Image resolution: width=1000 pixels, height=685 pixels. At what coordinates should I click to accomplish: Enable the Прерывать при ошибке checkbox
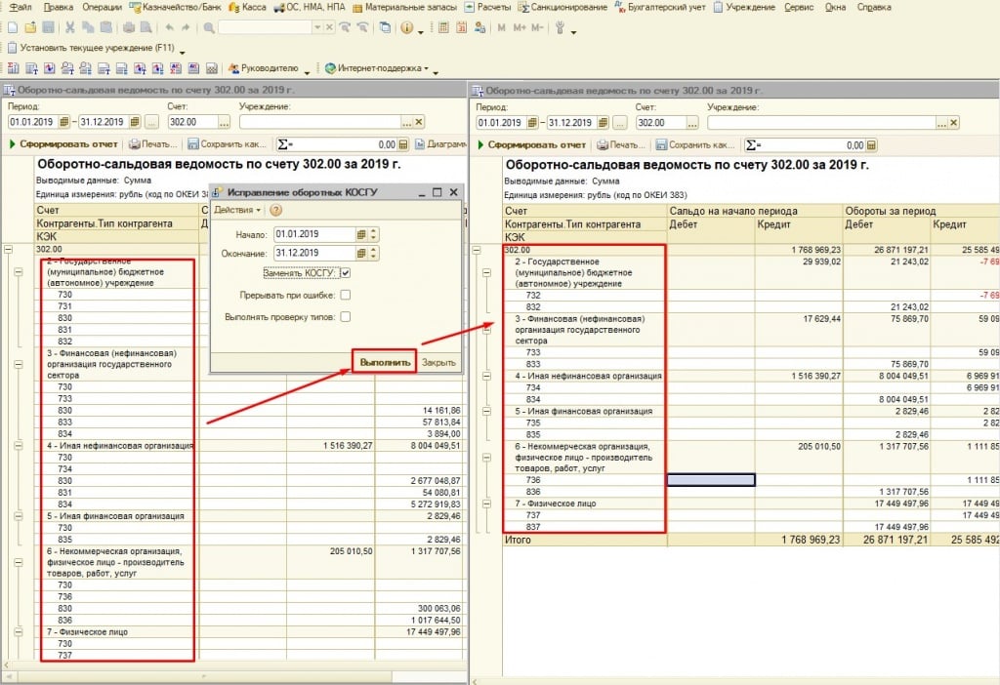pyautogui.click(x=346, y=295)
